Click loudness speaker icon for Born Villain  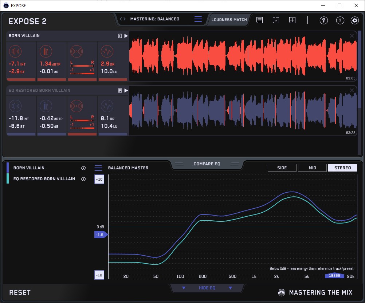pos(16,51)
